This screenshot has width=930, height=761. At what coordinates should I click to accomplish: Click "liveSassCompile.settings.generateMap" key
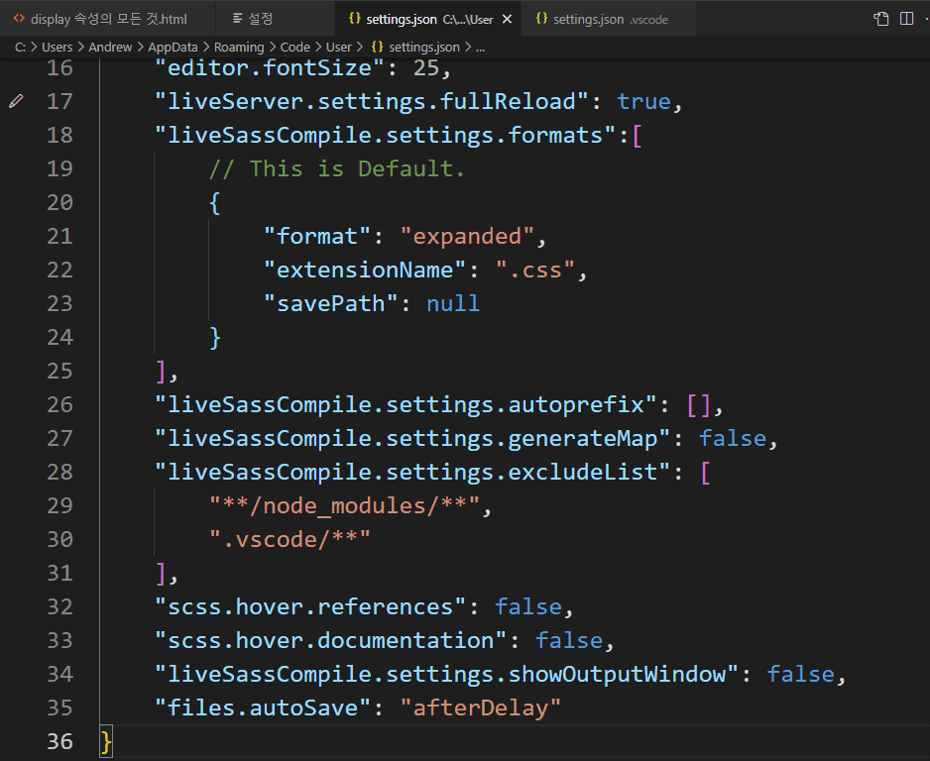point(412,439)
